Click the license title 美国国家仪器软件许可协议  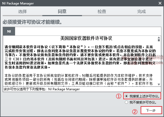point(86,38)
